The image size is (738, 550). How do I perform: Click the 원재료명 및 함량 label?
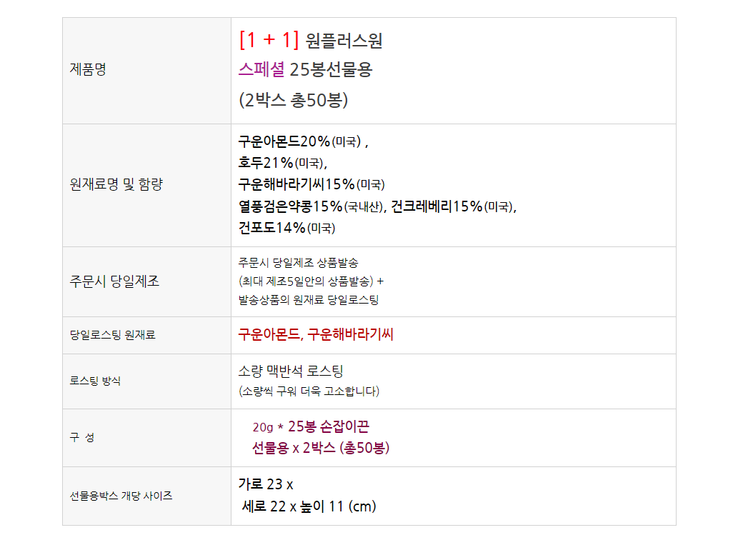pos(116,184)
